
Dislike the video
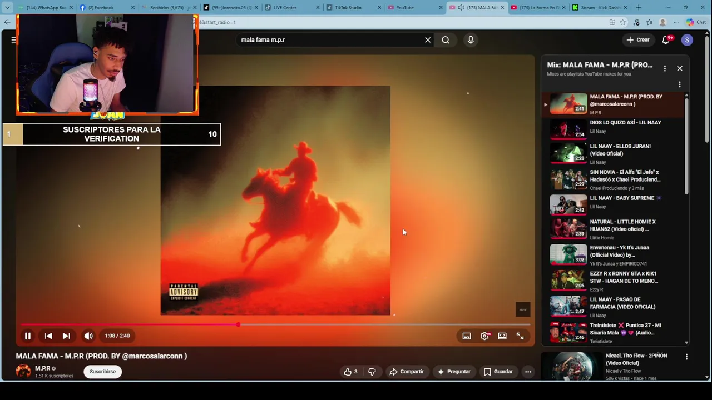click(x=372, y=372)
